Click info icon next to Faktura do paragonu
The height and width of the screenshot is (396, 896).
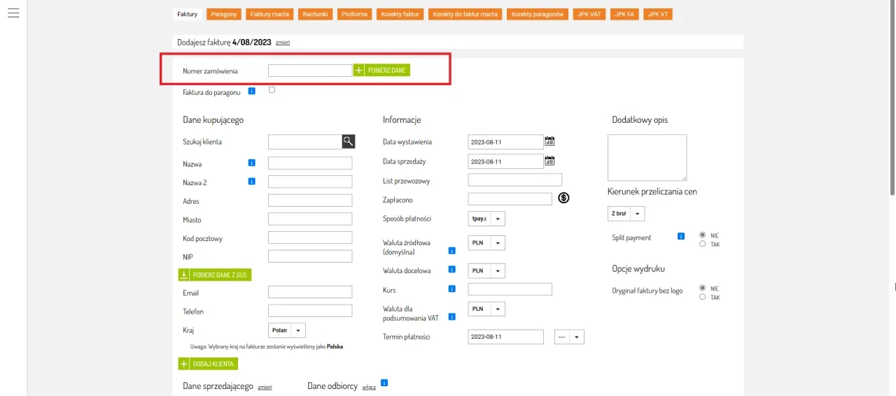(x=252, y=91)
